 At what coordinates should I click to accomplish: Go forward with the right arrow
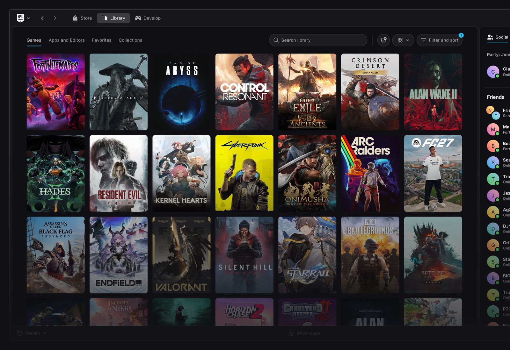click(55, 18)
